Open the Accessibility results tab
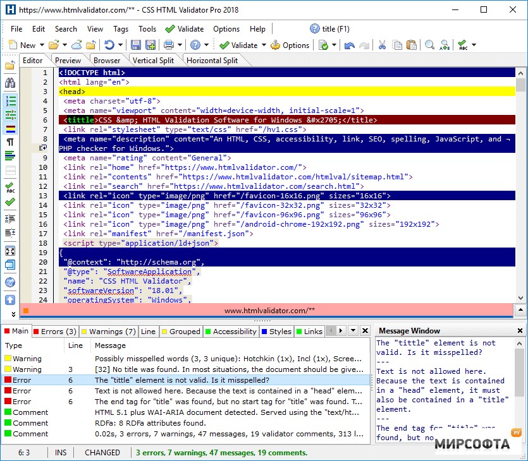The width and height of the screenshot is (528, 461). [x=231, y=332]
